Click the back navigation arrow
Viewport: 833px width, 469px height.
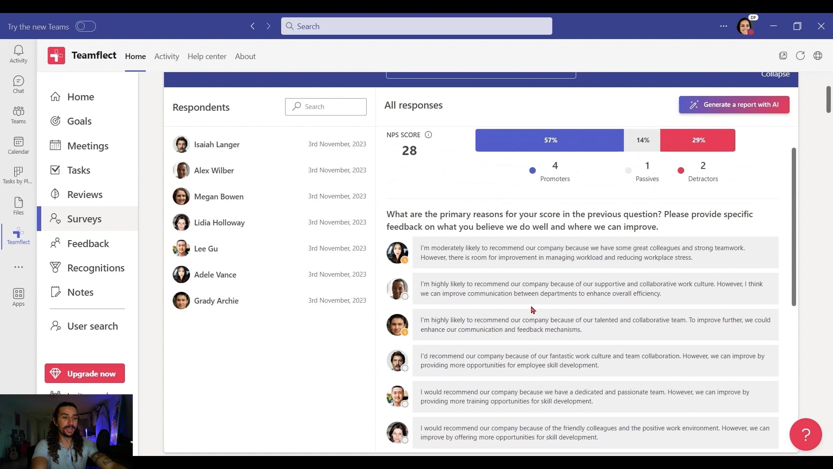(253, 26)
